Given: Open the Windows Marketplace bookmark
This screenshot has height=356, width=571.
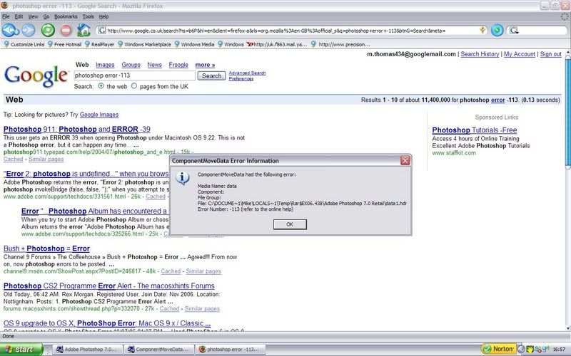Looking at the screenshot, I should click(144, 44).
